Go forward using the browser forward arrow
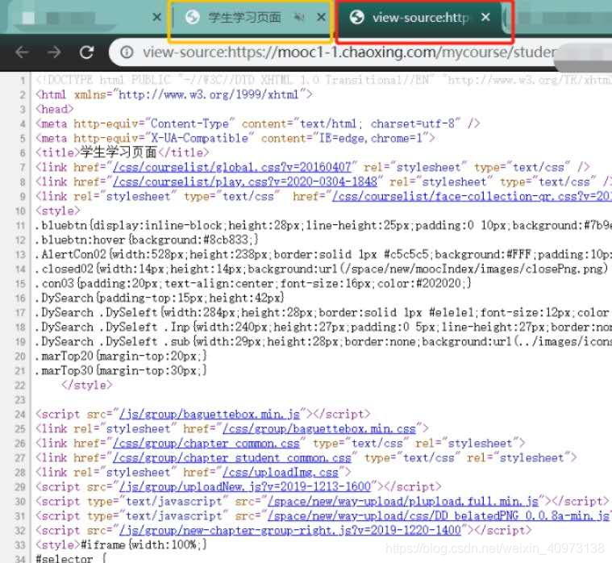The width and height of the screenshot is (612, 563). tap(54, 52)
